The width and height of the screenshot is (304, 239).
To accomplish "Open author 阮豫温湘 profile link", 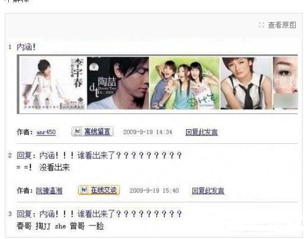I will (x=49, y=191).
